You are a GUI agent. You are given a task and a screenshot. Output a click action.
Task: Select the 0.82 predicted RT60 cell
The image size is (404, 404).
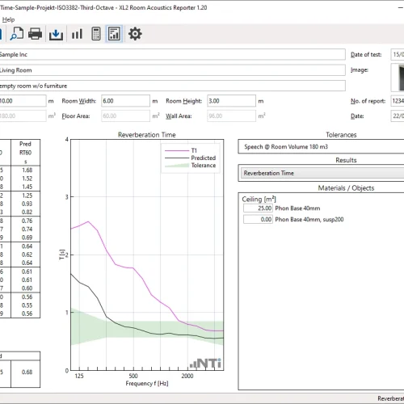(x=27, y=213)
